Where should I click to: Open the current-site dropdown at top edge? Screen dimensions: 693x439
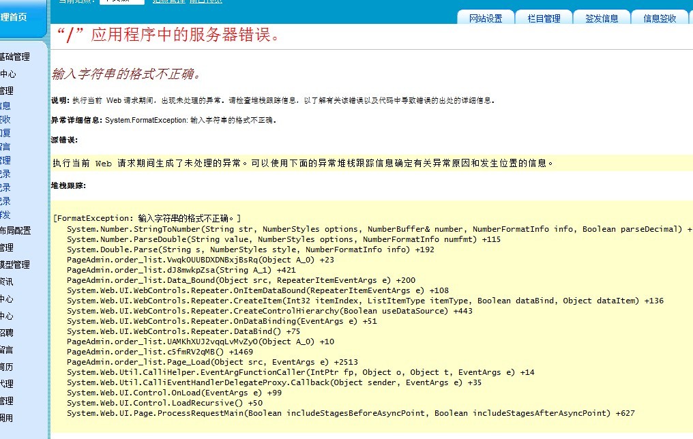tap(121, 1)
